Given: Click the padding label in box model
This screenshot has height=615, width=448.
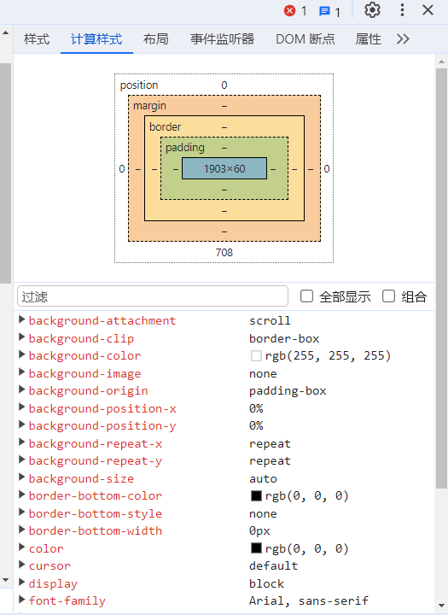Looking at the screenshot, I should point(185,148).
